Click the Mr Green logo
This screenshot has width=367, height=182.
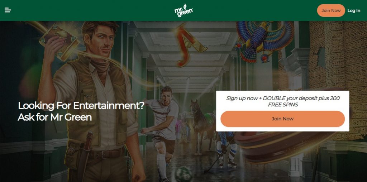[x=183, y=10]
